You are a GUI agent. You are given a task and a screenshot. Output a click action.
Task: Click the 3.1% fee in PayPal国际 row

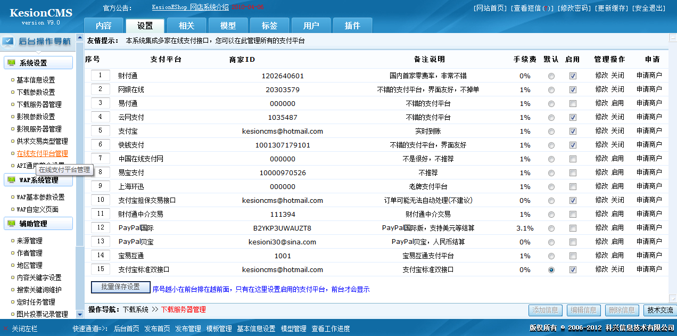pyautogui.click(x=525, y=228)
